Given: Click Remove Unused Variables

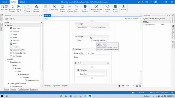Looking at the screenshot, I should point(96,8).
